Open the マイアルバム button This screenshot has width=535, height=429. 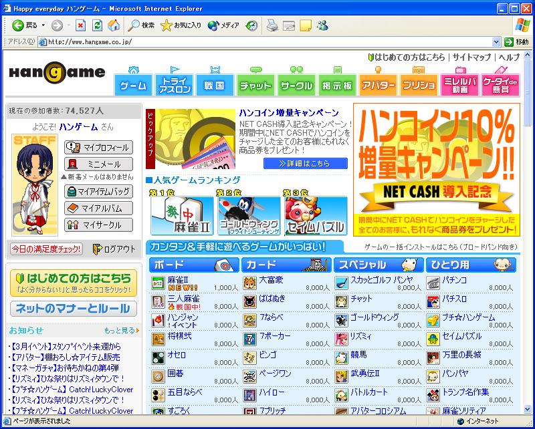98,208
